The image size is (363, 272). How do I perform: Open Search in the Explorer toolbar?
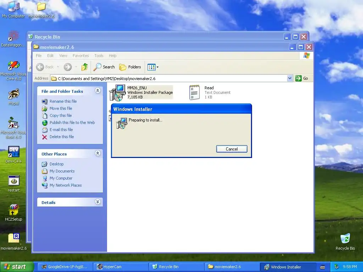click(x=104, y=67)
